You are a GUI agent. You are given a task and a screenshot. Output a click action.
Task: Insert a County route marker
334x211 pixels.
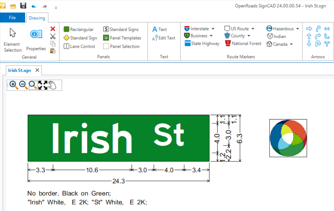coord(235,35)
